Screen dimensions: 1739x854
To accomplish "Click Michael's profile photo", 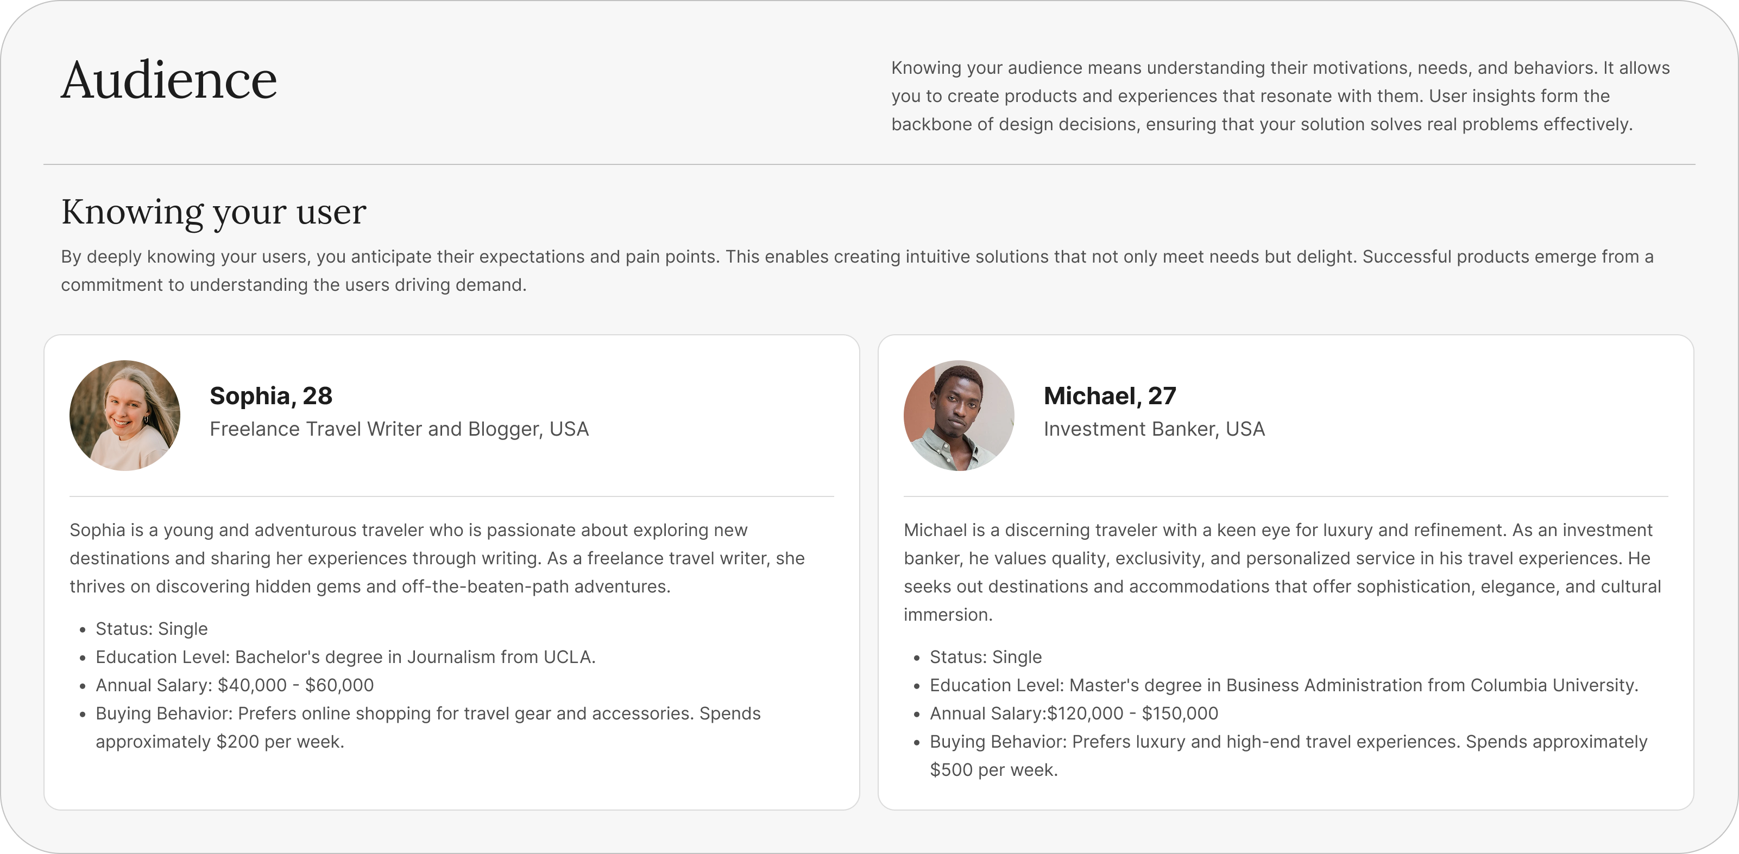I will [959, 416].
